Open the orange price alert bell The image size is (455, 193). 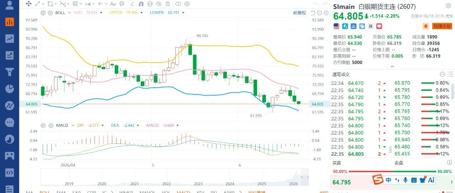coord(426,26)
